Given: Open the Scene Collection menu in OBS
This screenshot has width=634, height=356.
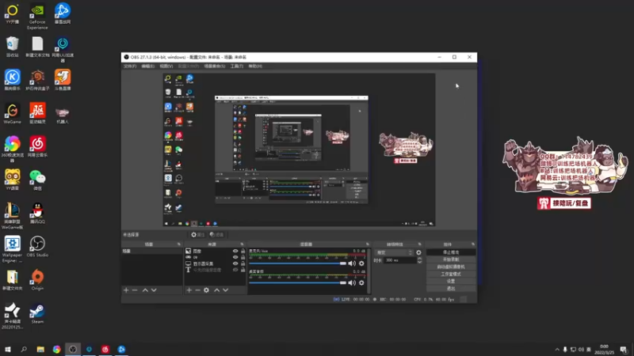Looking at the screenshot, I should [215, 66].
